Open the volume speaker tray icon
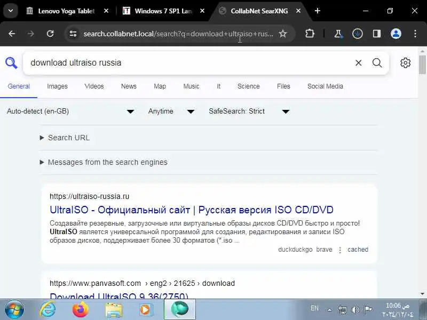The image size is (427, 320). [x=355, y=310]
